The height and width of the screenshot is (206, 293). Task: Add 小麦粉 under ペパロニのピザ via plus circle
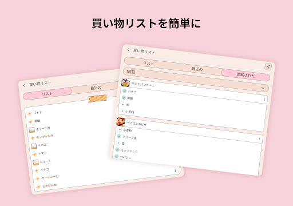tap(120, 129)
